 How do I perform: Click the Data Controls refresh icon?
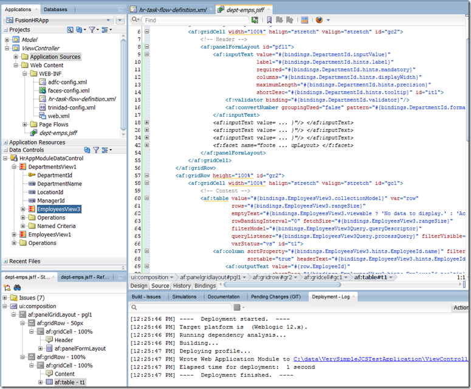pyautogui.click(x=88, y=150)
